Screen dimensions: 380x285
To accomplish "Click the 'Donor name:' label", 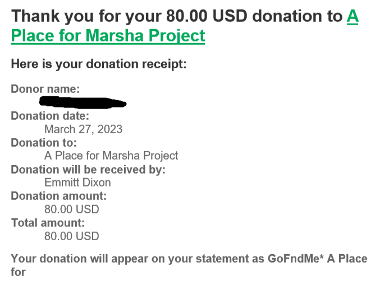I will click(45, 89).
